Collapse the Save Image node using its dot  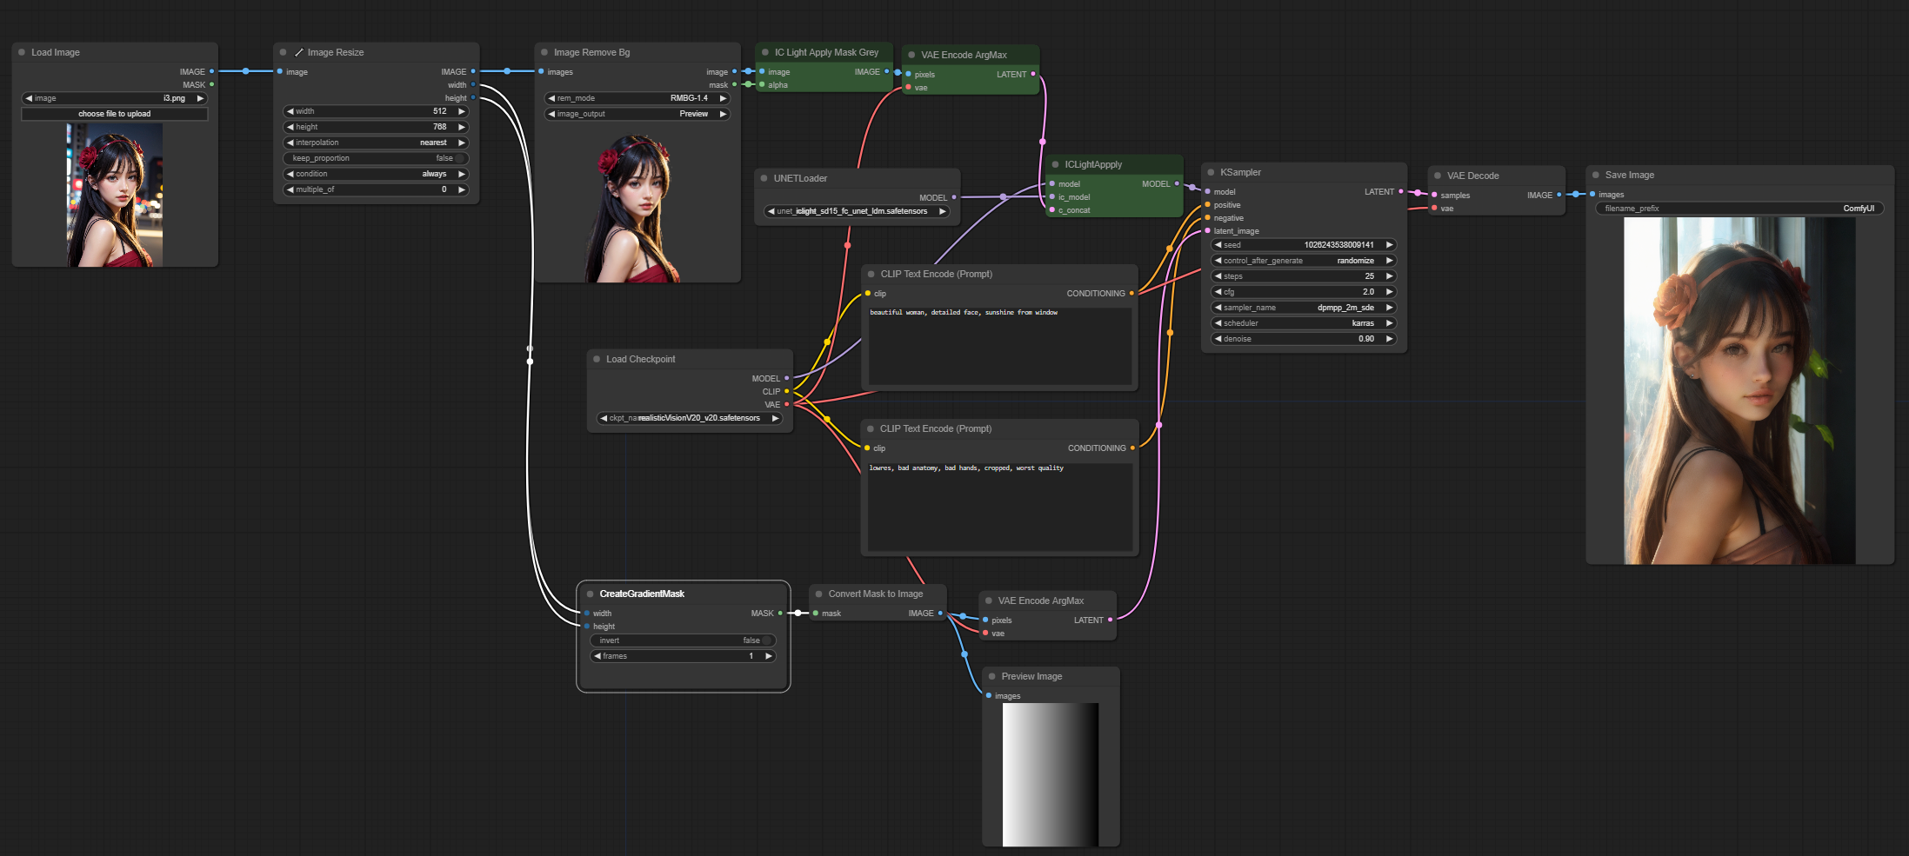click(1596, 175)
